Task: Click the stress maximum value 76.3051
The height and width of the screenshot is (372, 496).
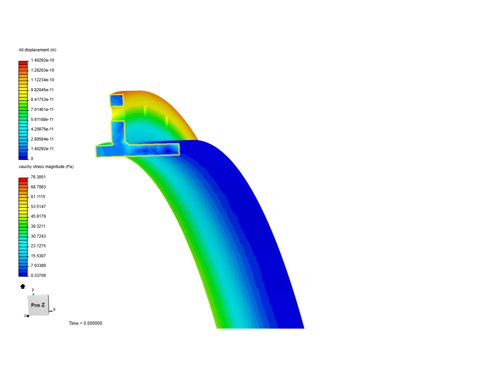Action: (38, 177)
